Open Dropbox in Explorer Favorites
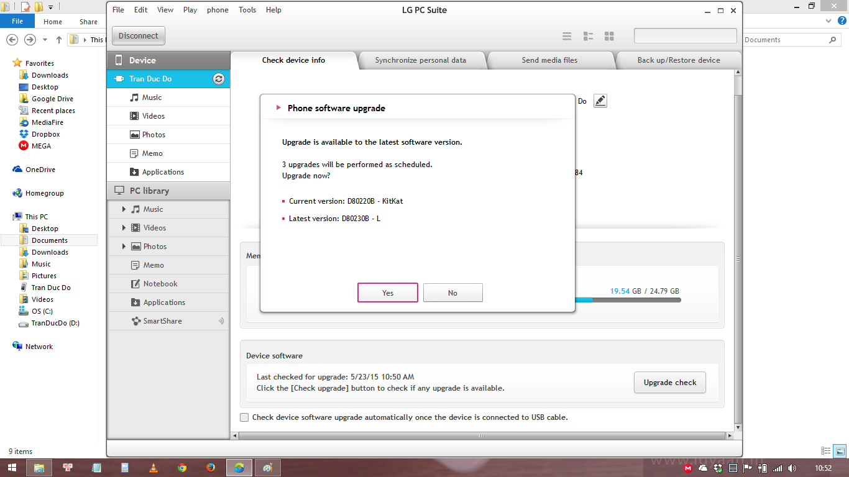Image resolution: width=849 pixels, height=477 pixels. (45, 134)
